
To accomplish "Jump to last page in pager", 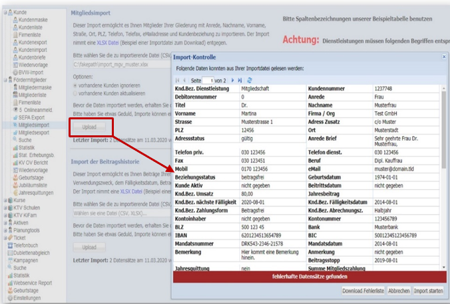I will tap(240, 81).
